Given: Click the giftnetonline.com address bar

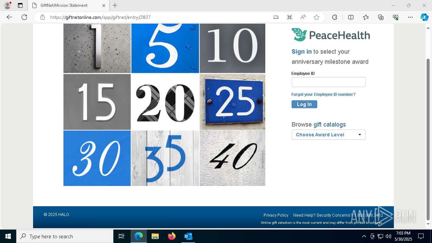Looking at the screenshot, I should point(100,17).
